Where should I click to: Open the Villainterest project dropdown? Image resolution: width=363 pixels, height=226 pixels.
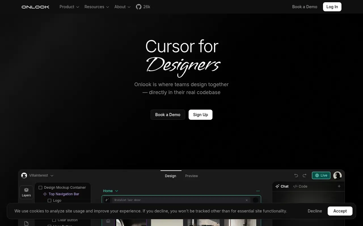(41, 175)
